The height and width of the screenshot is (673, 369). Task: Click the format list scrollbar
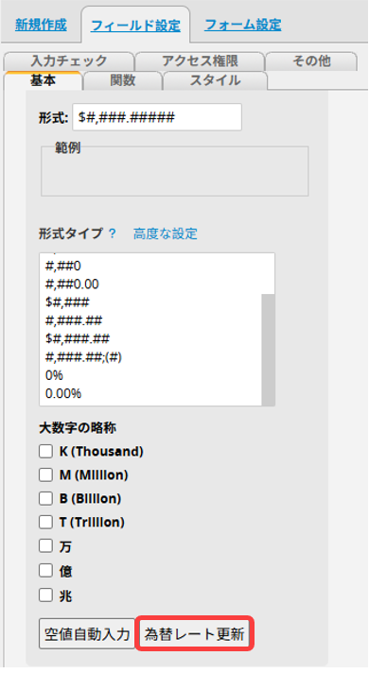pos(269,350)
